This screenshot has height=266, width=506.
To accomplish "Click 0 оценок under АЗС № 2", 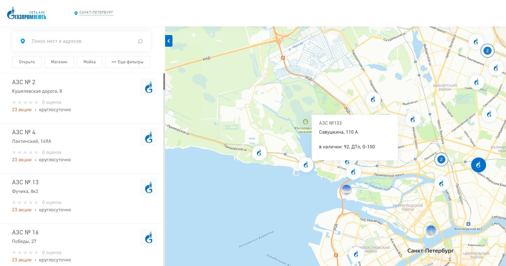I will [52, 102].
